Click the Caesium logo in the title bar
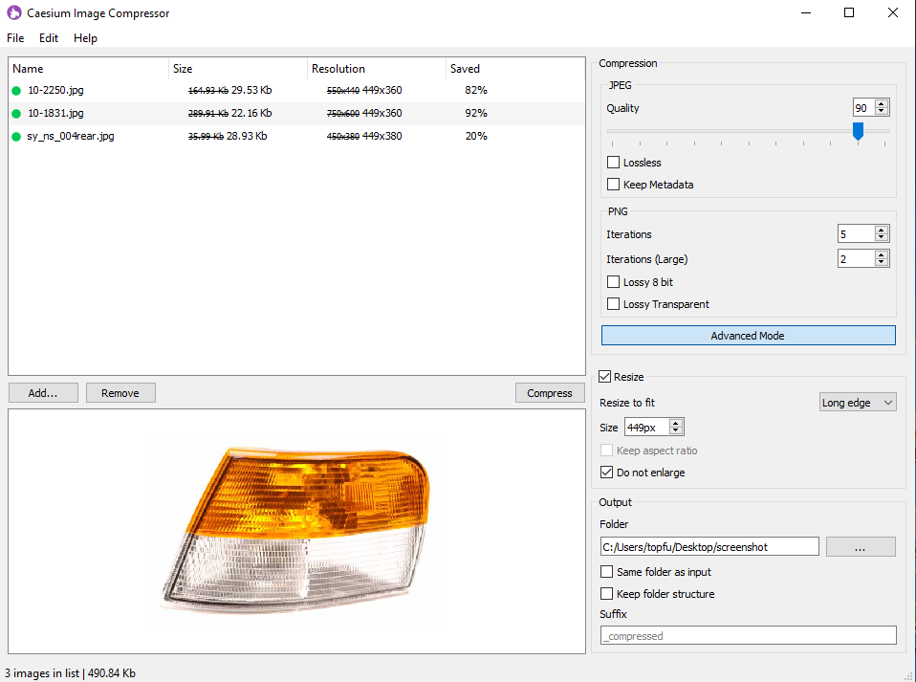Viewport: 916px width, 682px height. 11,12
